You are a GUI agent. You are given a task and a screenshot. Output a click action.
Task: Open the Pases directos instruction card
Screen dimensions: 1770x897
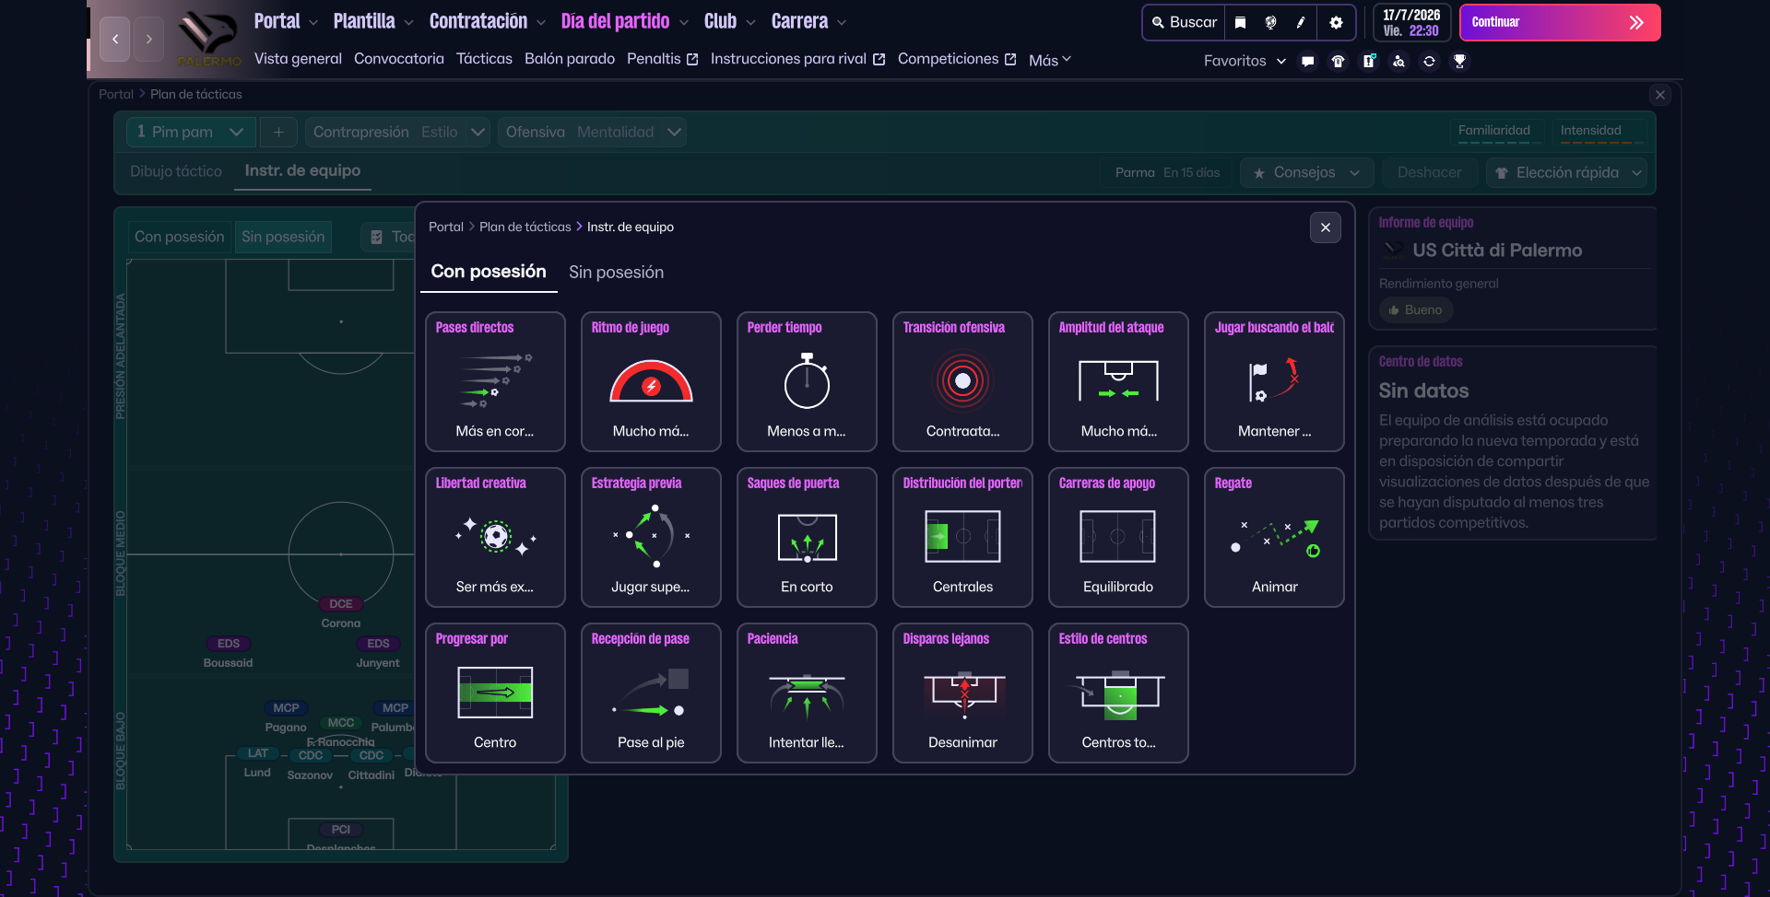tap(495, 381)
